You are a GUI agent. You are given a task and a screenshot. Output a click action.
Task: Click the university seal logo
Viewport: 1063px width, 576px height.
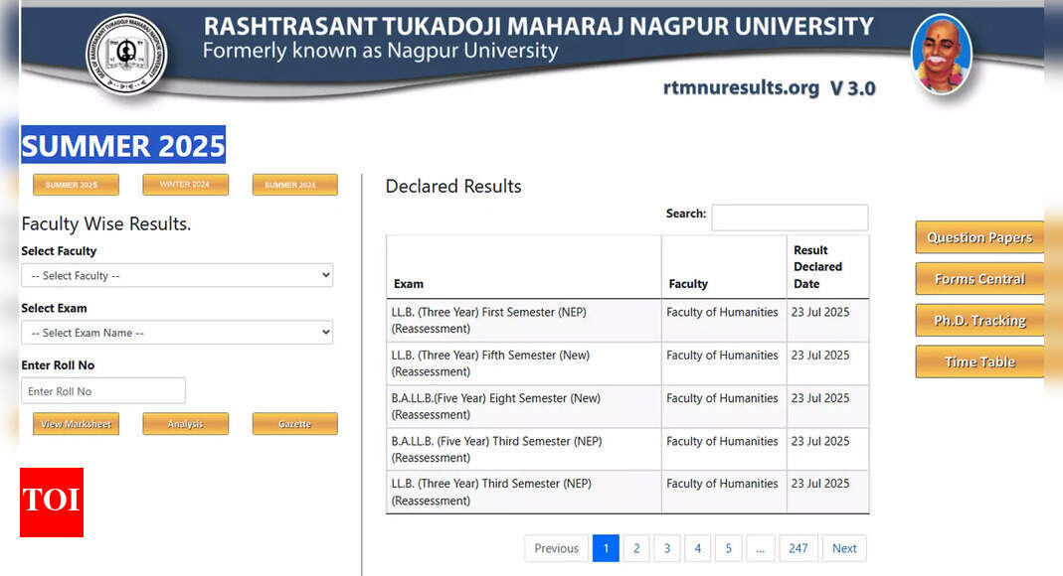click(126, 55)
